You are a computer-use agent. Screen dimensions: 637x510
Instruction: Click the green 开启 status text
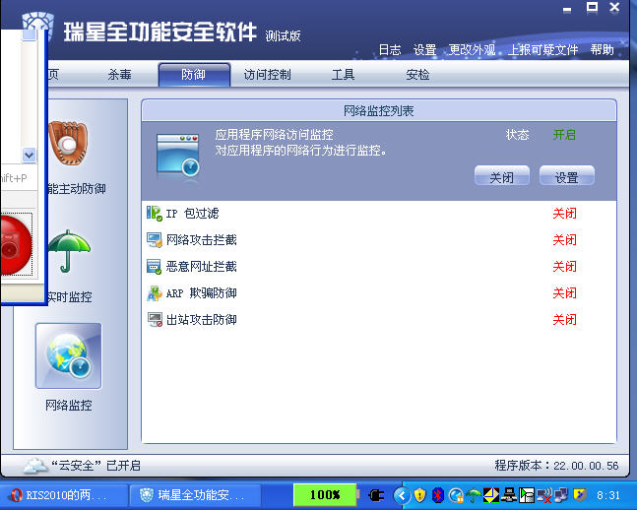pos(564,135)
